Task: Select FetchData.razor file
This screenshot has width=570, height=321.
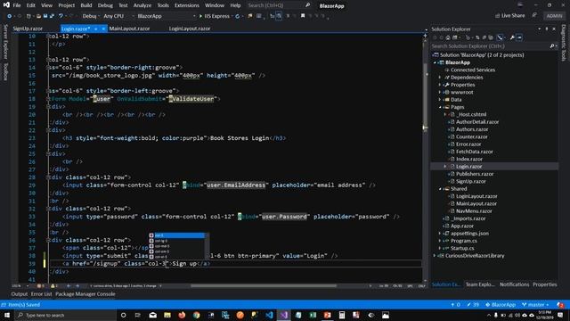Action: point(475,152)
